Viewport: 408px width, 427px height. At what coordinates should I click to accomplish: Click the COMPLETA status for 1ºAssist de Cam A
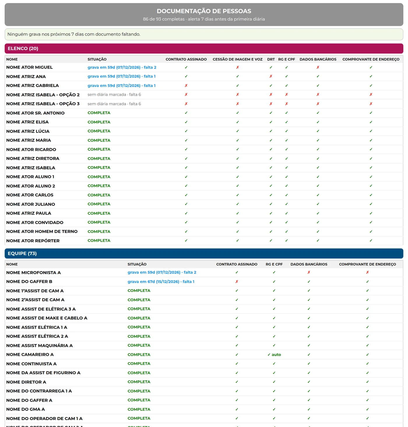tap(139, 291)
